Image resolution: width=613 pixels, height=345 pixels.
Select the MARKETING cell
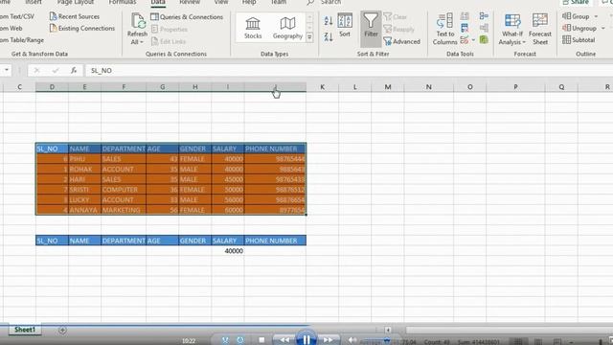pos(124,210)
